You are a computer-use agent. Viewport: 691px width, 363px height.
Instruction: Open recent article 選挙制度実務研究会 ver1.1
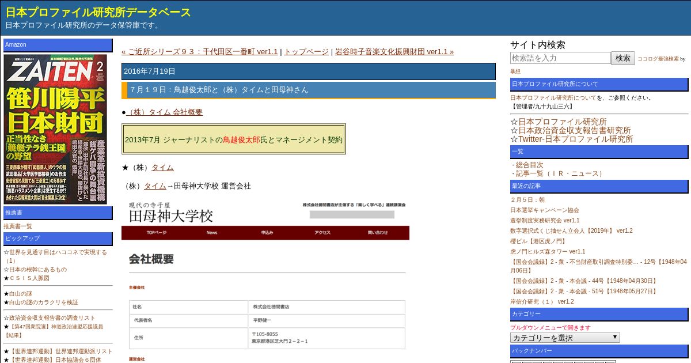tap(545, 221)
